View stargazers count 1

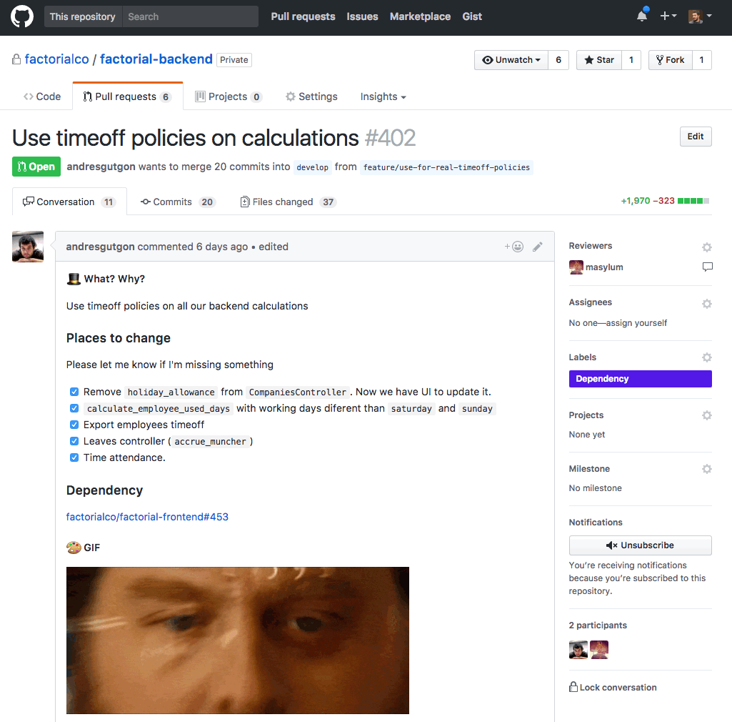point(631,60)
